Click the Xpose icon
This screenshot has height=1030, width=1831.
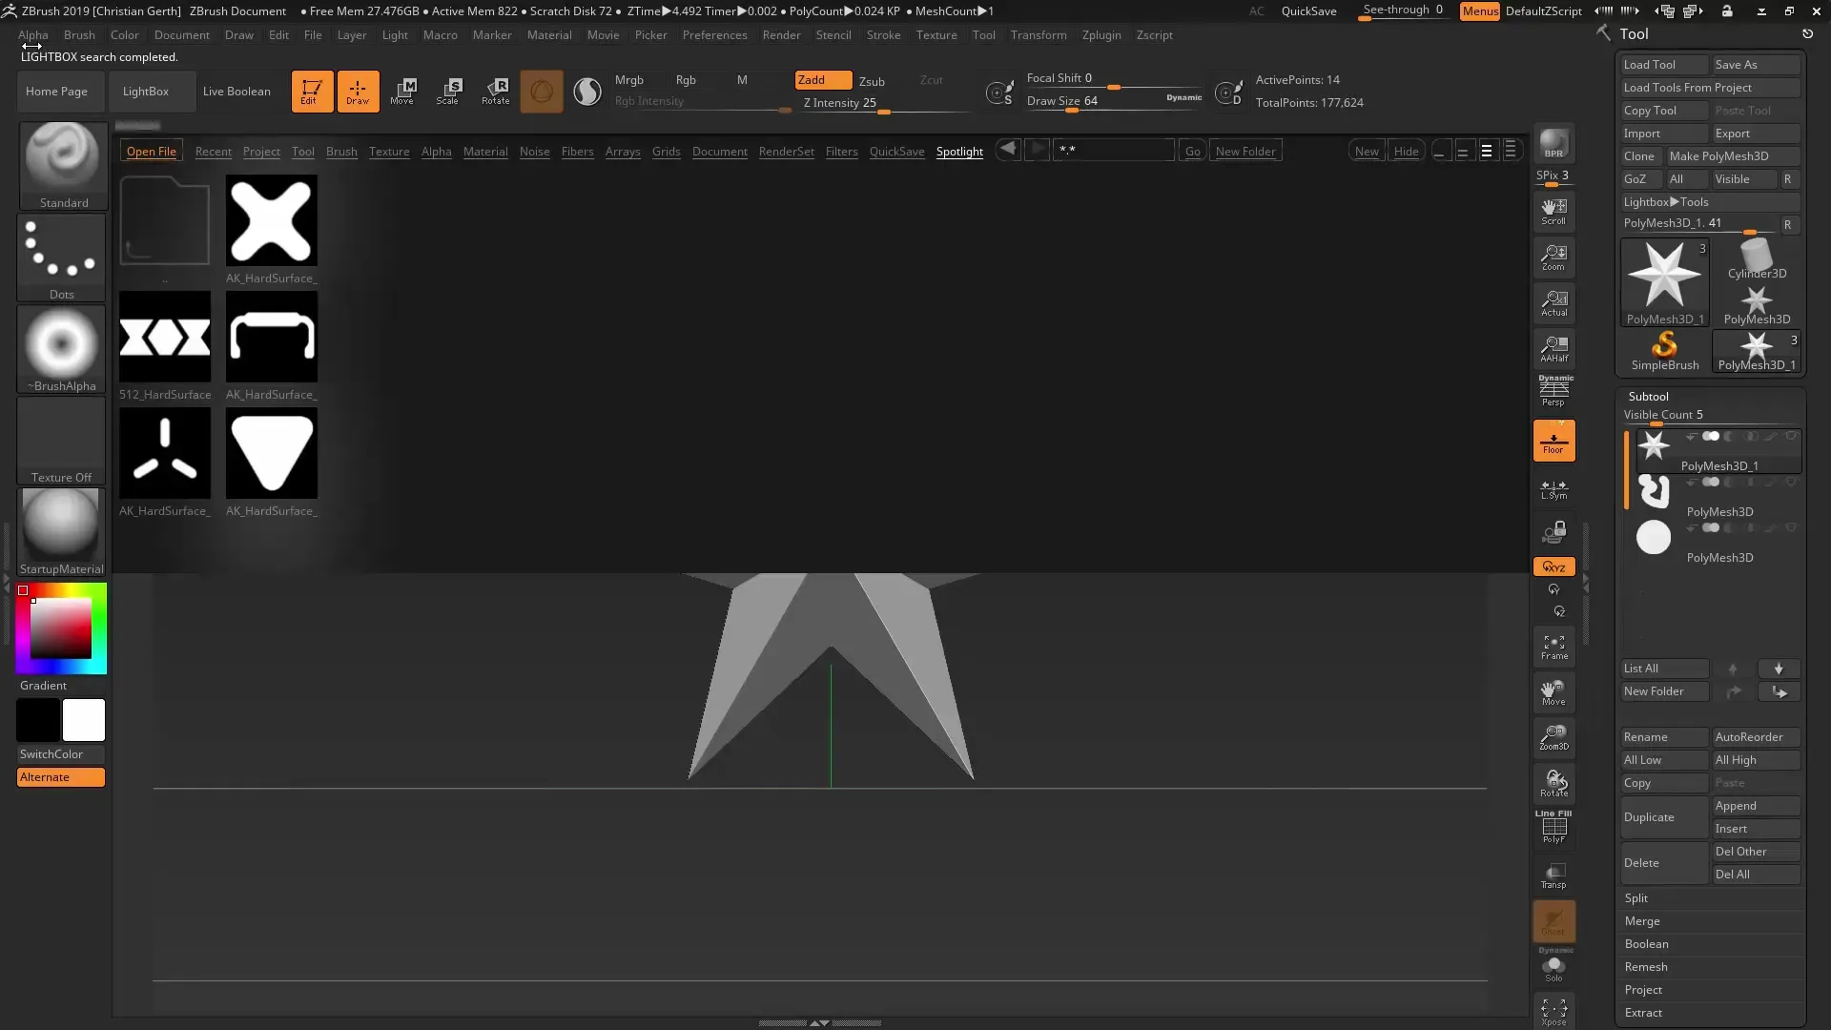click(1553, 1012)
